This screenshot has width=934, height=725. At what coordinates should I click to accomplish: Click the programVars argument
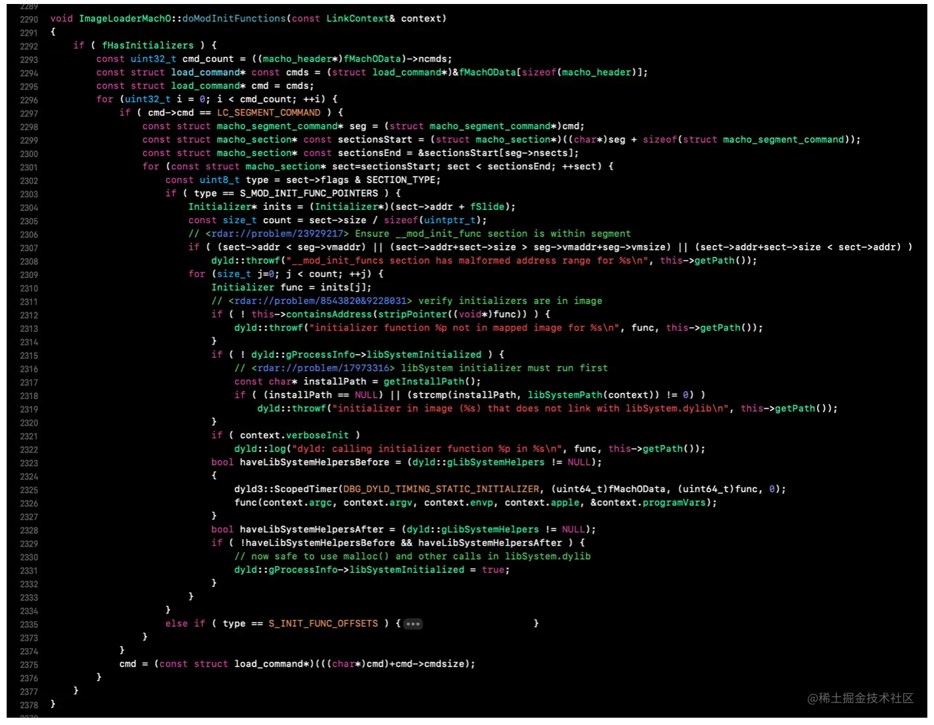[674, 503]
